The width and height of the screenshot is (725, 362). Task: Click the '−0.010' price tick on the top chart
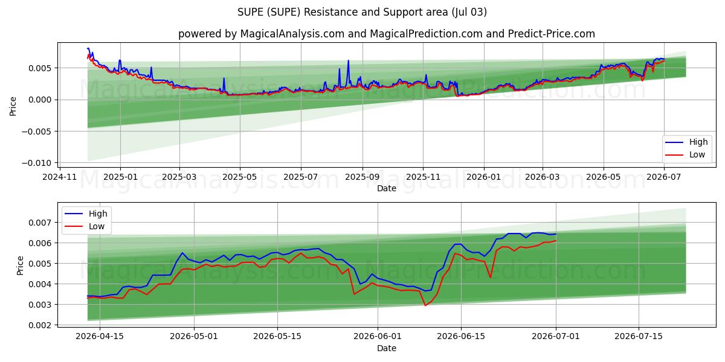pyautogui.click(x=38, y=163)
